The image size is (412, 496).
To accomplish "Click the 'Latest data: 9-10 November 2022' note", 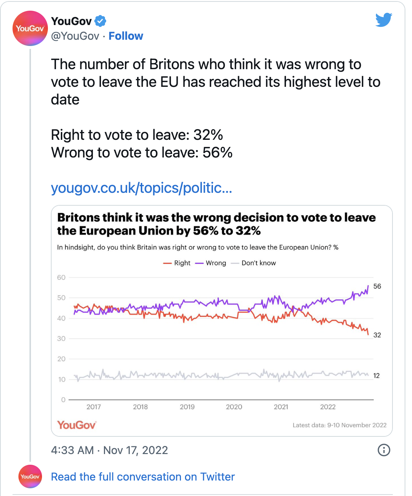I will coord(339,425).
